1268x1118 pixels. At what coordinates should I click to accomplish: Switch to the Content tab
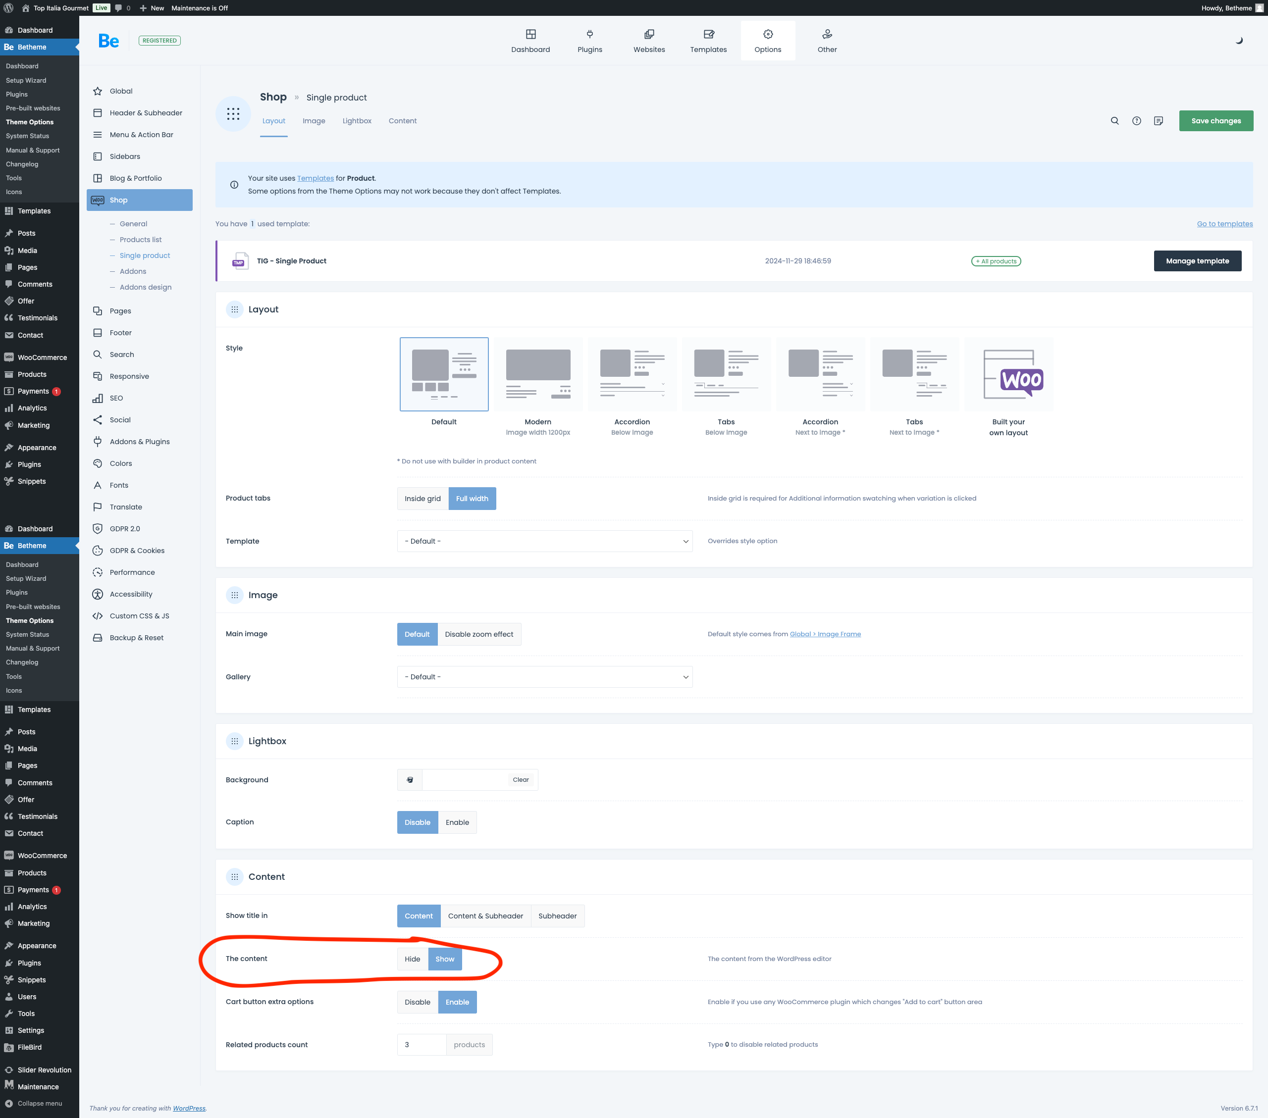coord(403,121)
